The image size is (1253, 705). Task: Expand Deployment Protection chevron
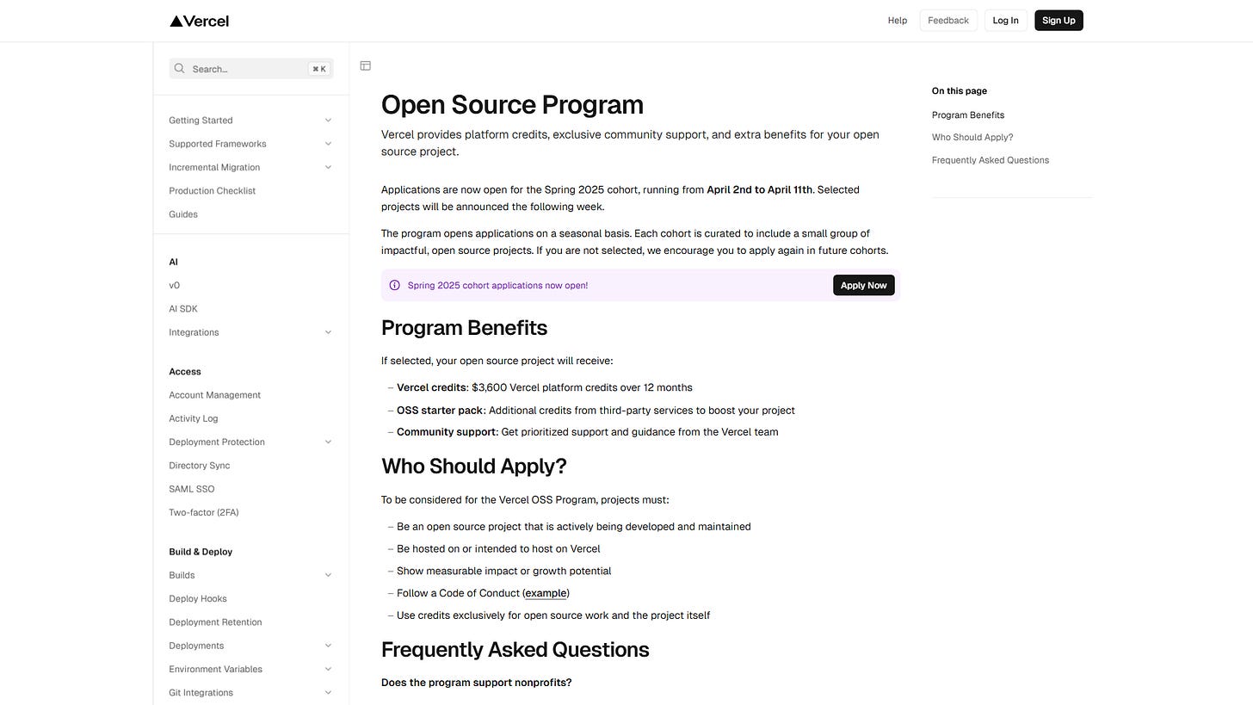pyautogui.click(x=328, y=442)
